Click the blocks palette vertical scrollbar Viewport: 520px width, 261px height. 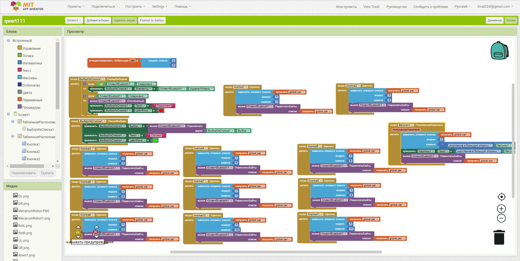coord(57,76)
